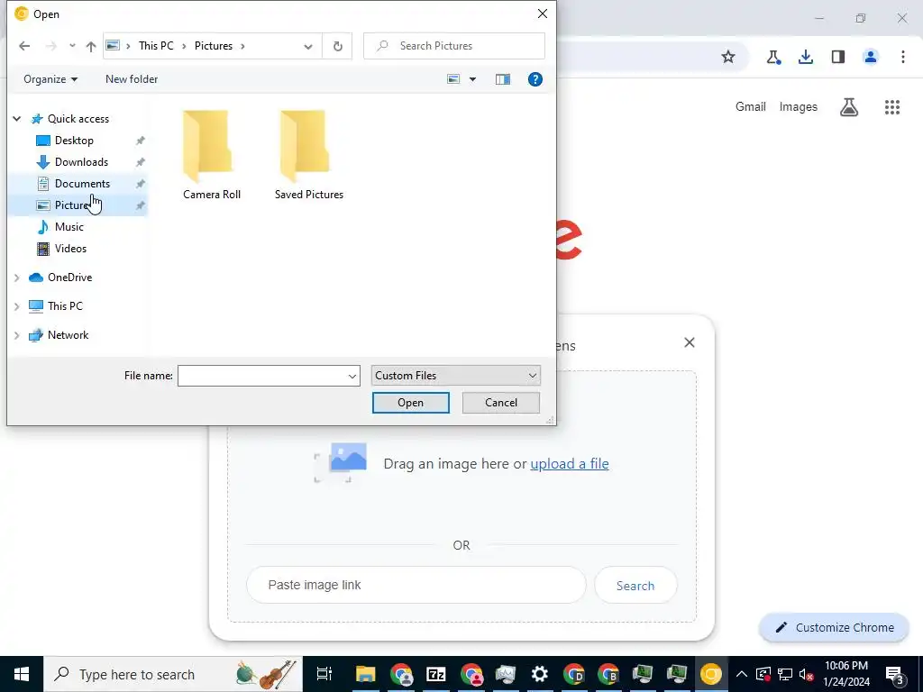Select This PC in the sidebar
The height and width of the screenshot is (692, 923).
(65, 306)
